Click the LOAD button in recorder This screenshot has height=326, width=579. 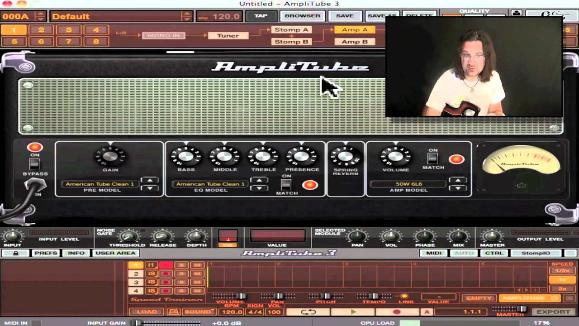coord(147,312)
